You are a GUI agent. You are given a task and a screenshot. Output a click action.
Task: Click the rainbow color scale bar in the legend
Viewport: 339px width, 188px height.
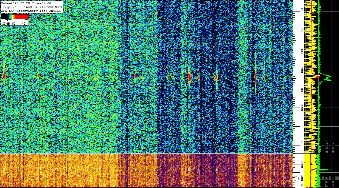(x=15, y=17)
